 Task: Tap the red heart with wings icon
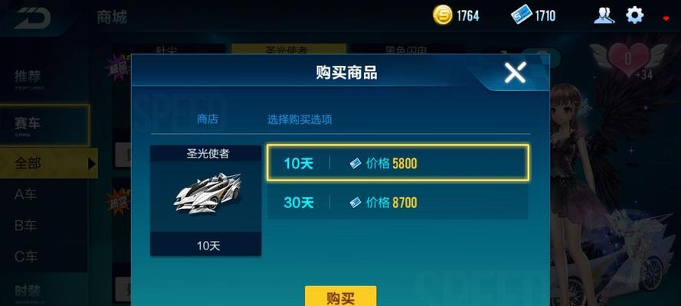tap(628, 58)
